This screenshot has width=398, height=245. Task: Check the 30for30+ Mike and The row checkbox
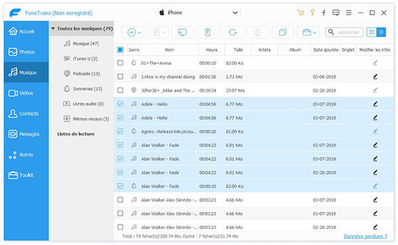click(x=120, y=90)
